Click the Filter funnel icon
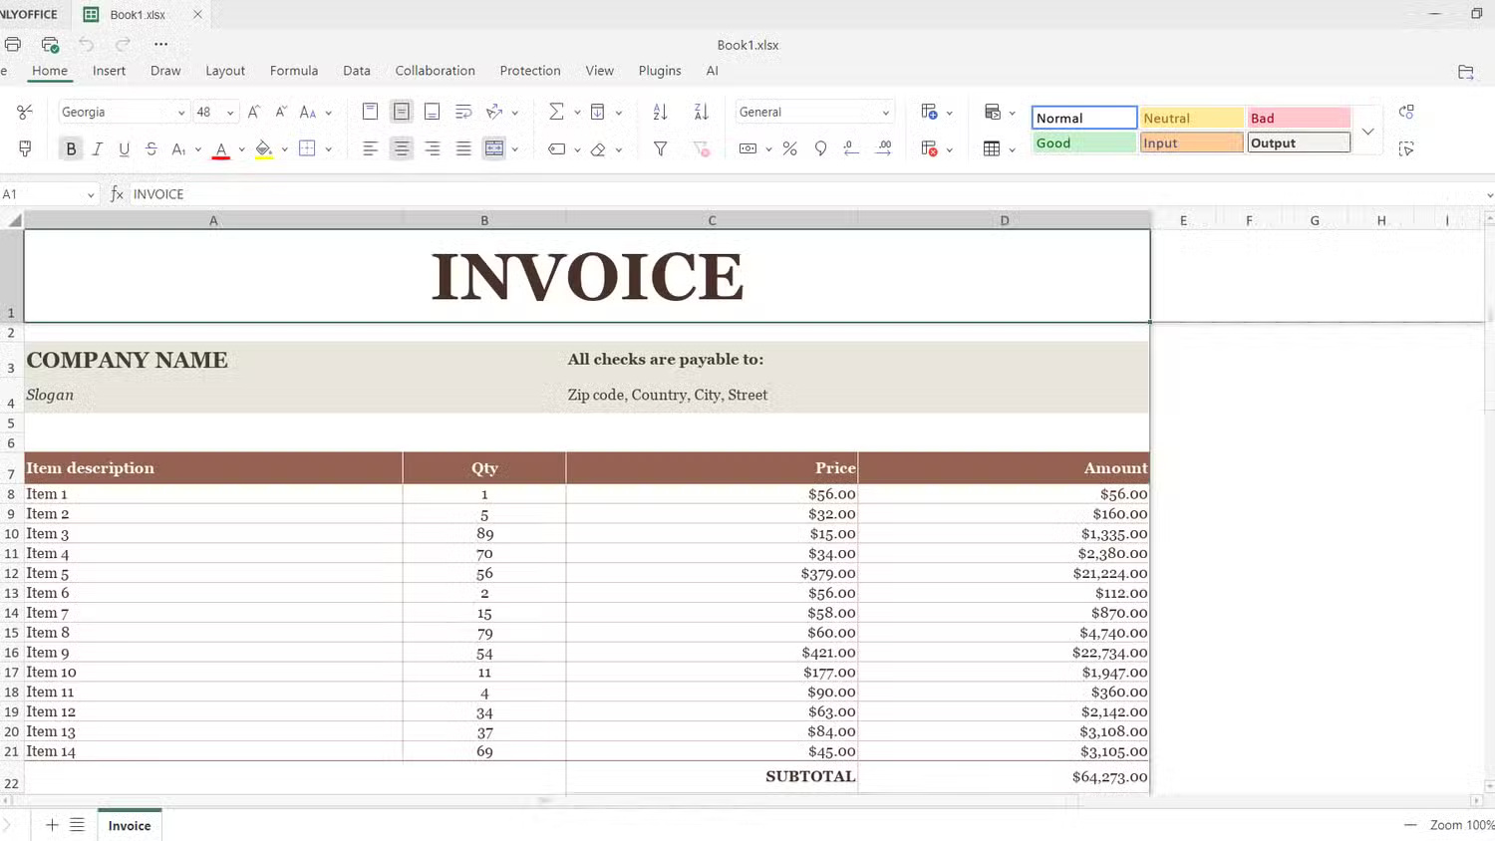The width and height of the screenshot is (1495, 841). 660,149
